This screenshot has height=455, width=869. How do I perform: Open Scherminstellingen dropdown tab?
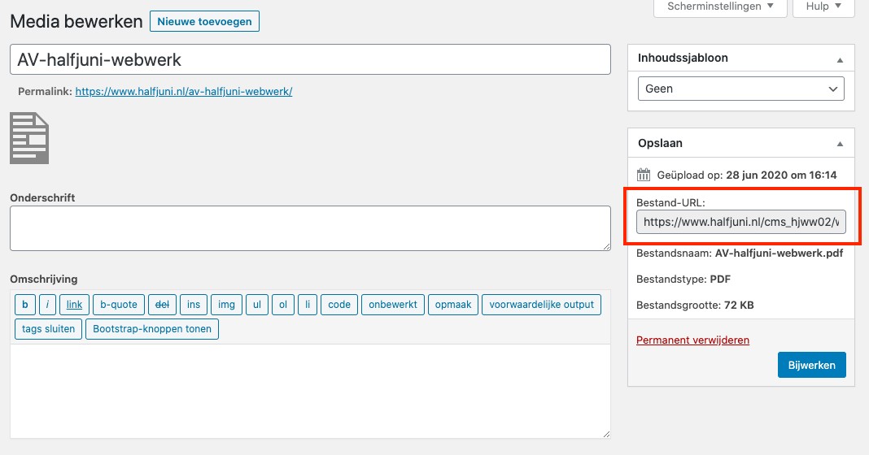pos(720,6)
